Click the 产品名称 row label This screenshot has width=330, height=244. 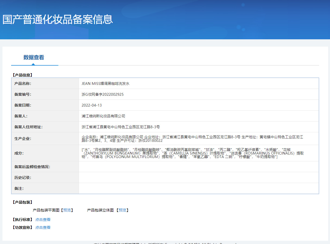click(23, 84)
